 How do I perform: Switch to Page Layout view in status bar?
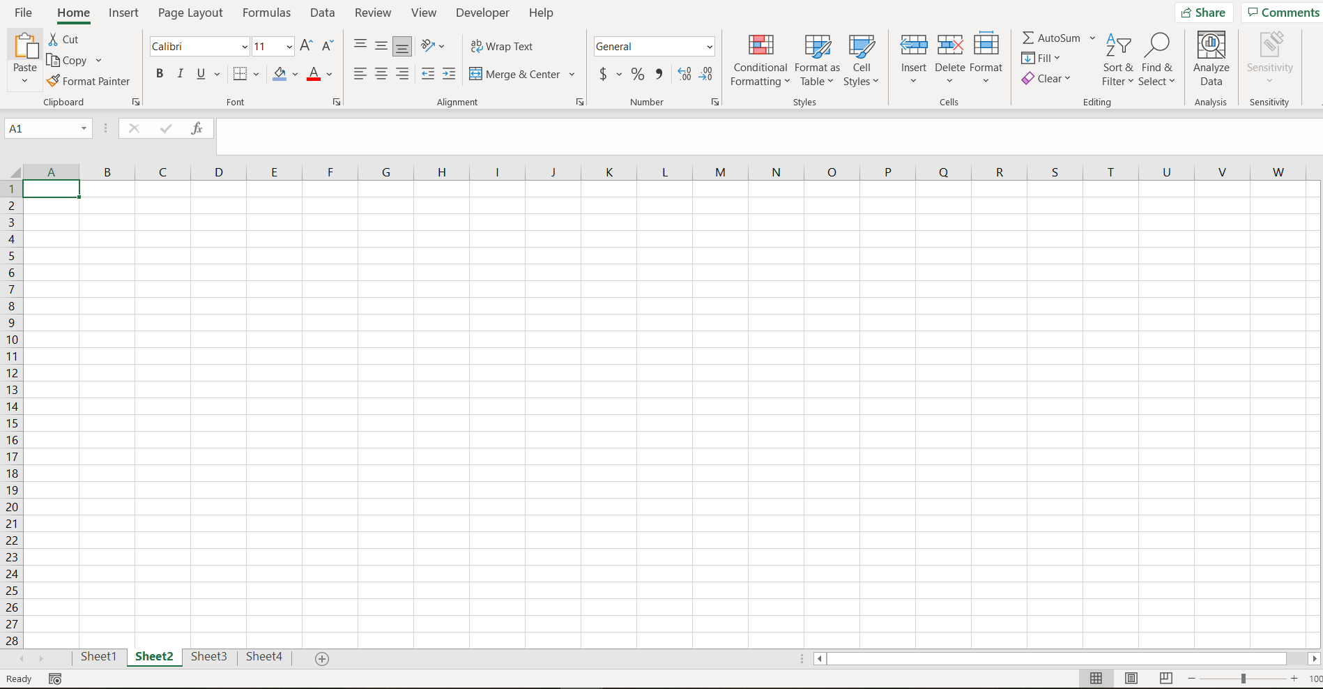click(1131, 678)
